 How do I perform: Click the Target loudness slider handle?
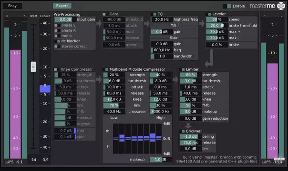click(33, 67)
